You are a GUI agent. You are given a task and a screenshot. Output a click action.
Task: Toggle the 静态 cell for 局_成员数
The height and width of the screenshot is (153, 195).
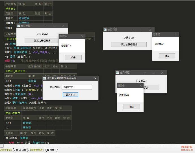(33, 137)
